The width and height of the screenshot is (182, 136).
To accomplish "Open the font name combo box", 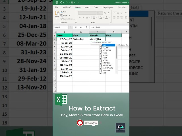I will click(87, 13).
